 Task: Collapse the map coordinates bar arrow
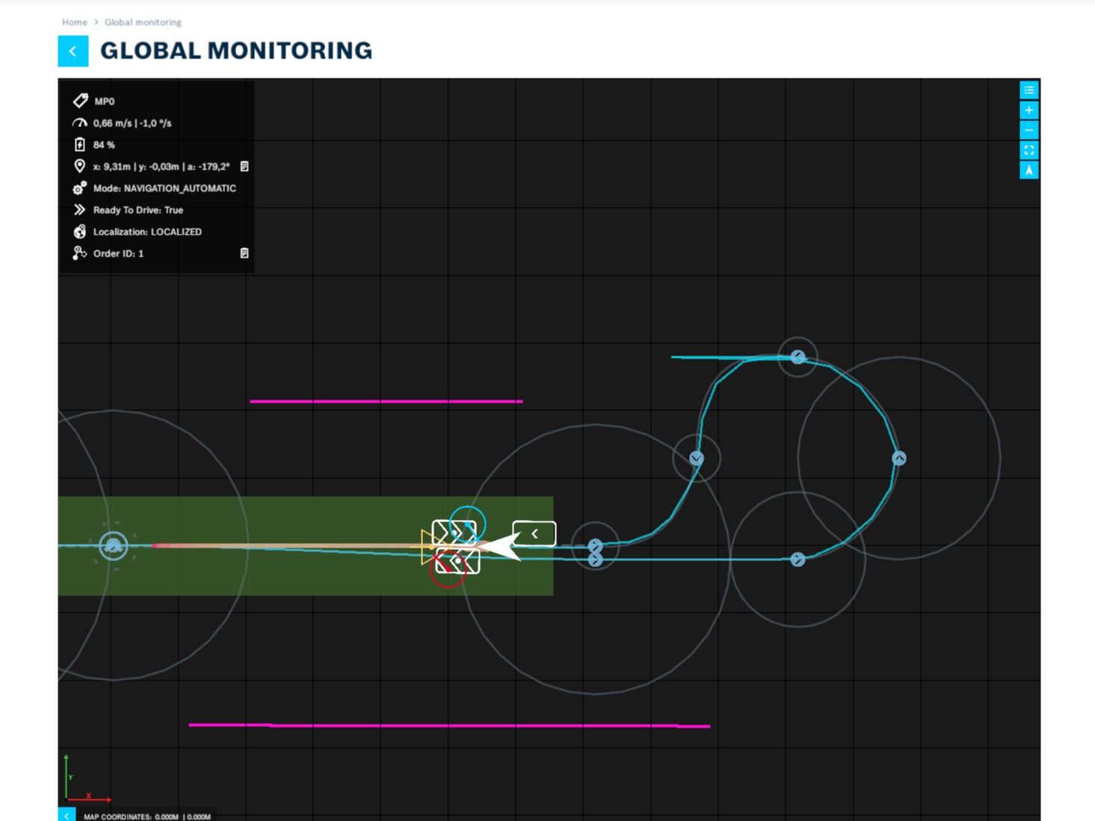click(x=67, y=815)
